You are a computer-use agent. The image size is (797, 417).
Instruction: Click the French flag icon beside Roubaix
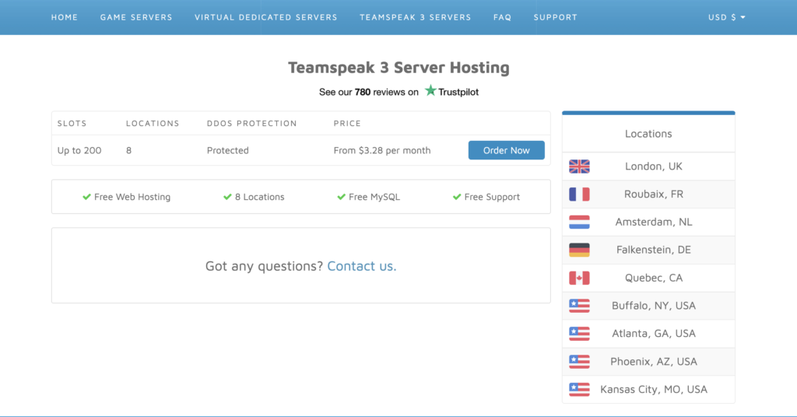(579, 194)
